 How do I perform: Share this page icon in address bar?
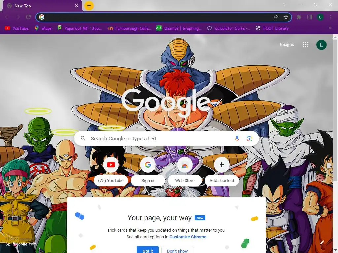pos(275,17)
